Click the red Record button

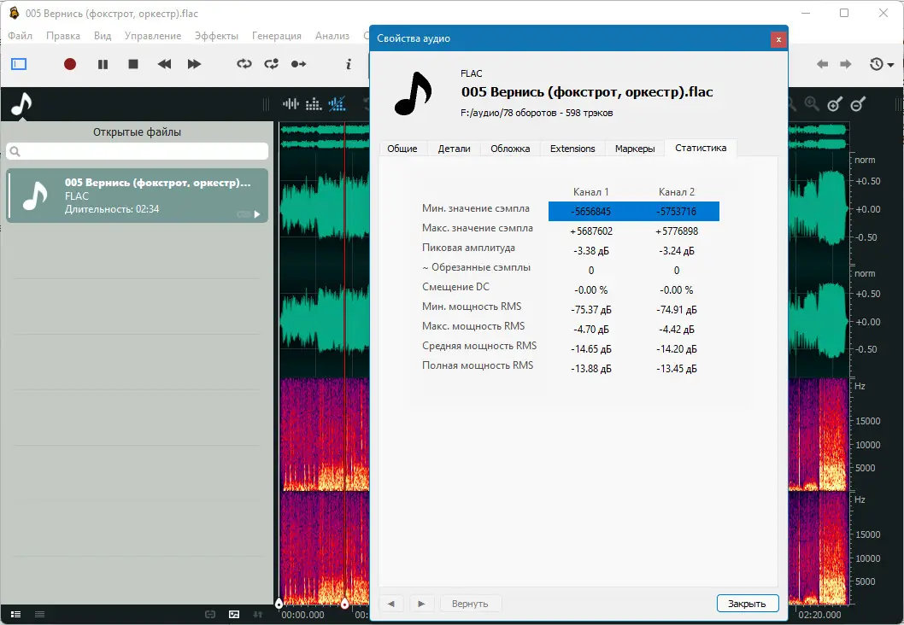tap(70, 64)
